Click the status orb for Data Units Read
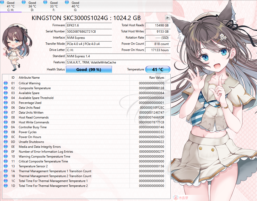The width and height of the screenshot is (257, 201). 6,107
